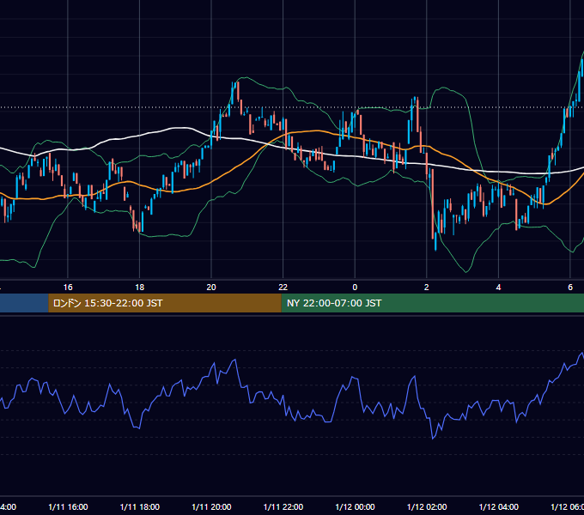Click the 22 hour label on price chart axis
The image size is (584, 515).
tap(283, 288)
